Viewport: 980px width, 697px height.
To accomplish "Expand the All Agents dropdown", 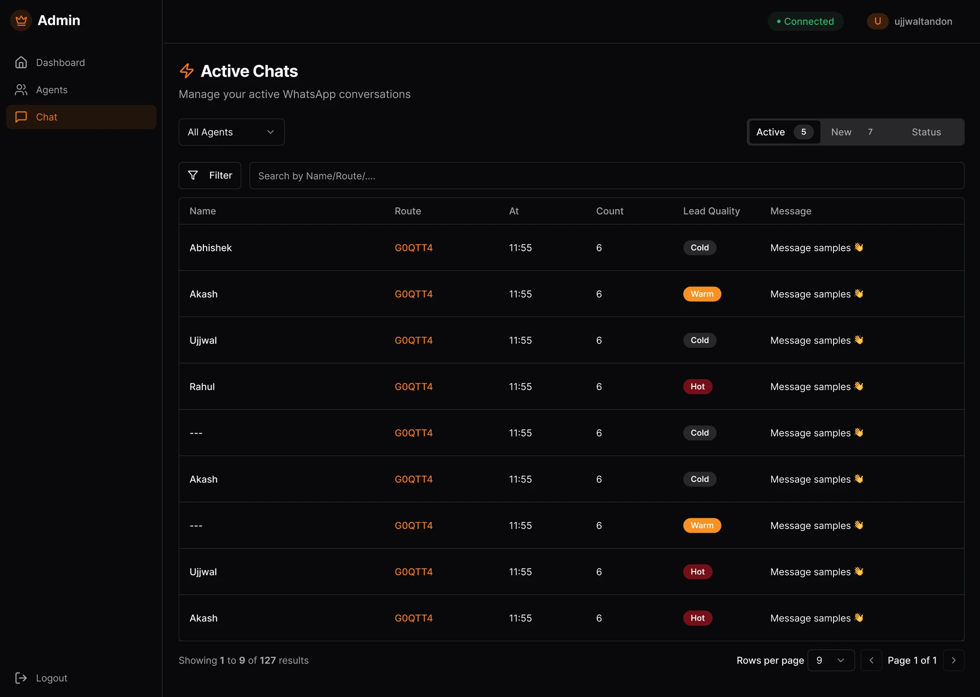I will coord(232,132).
